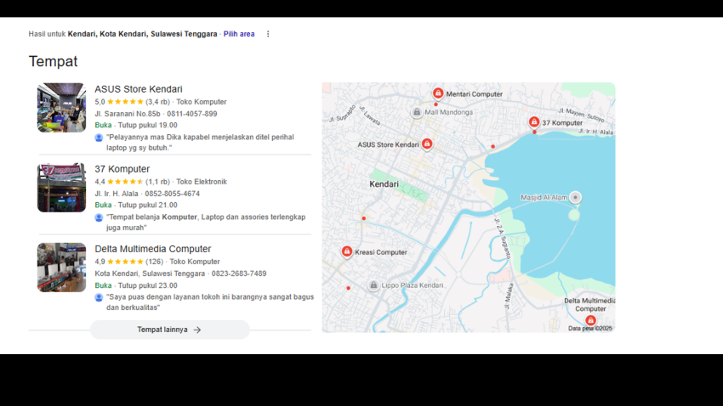
Task: Click the Mentari Computer label on map
Action: tap(474, 94)
